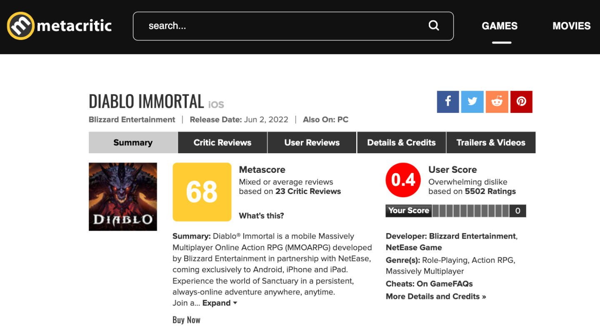
Task: Click the What's this? link
Action: [x=261, y=216]
